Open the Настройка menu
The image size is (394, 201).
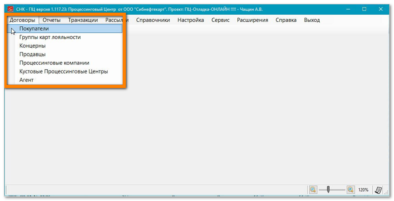tap(191, 20)
